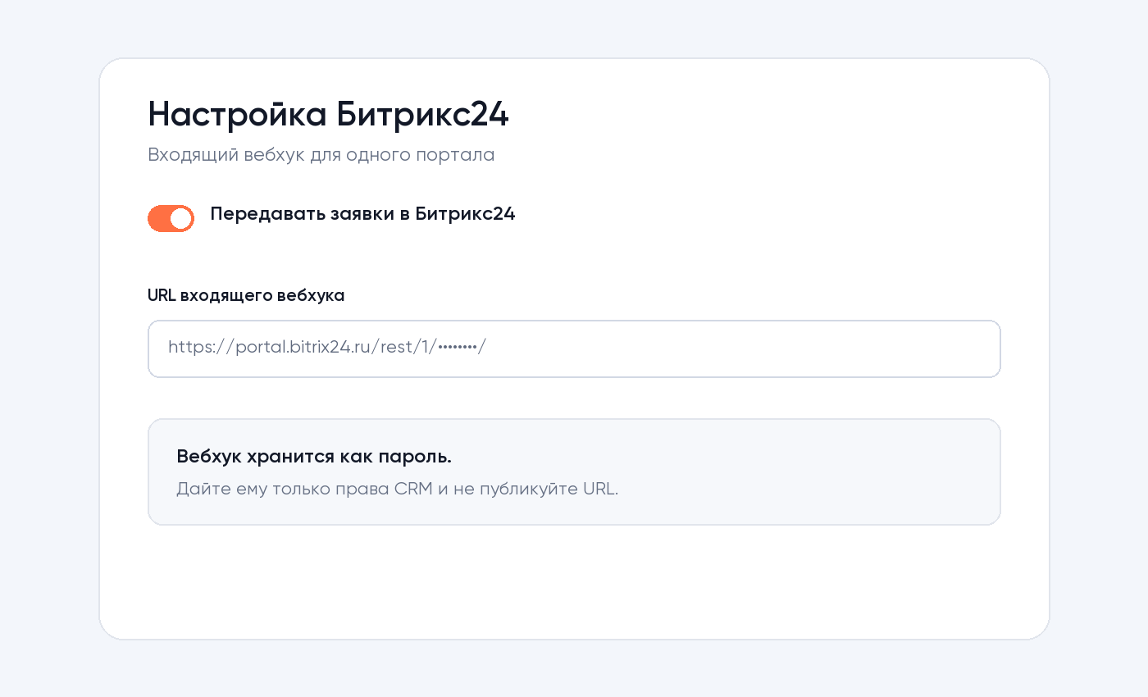Click the Дайте ему только права CRM hint
Viewport: 1148px width, 697px height.
(397, 490)
